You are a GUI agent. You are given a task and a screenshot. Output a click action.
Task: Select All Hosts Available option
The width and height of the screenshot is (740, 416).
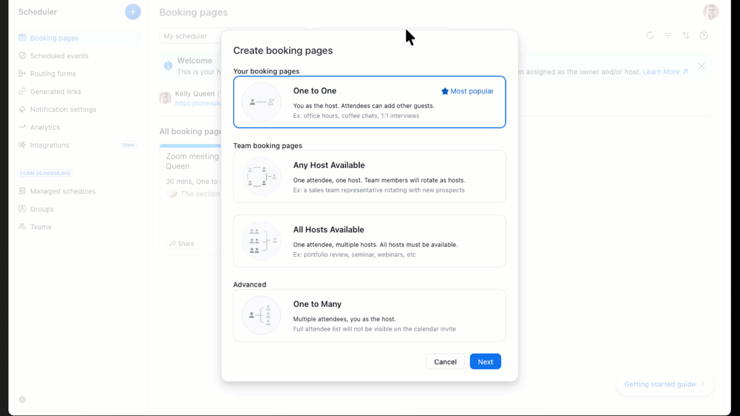[x=369, y=241]
